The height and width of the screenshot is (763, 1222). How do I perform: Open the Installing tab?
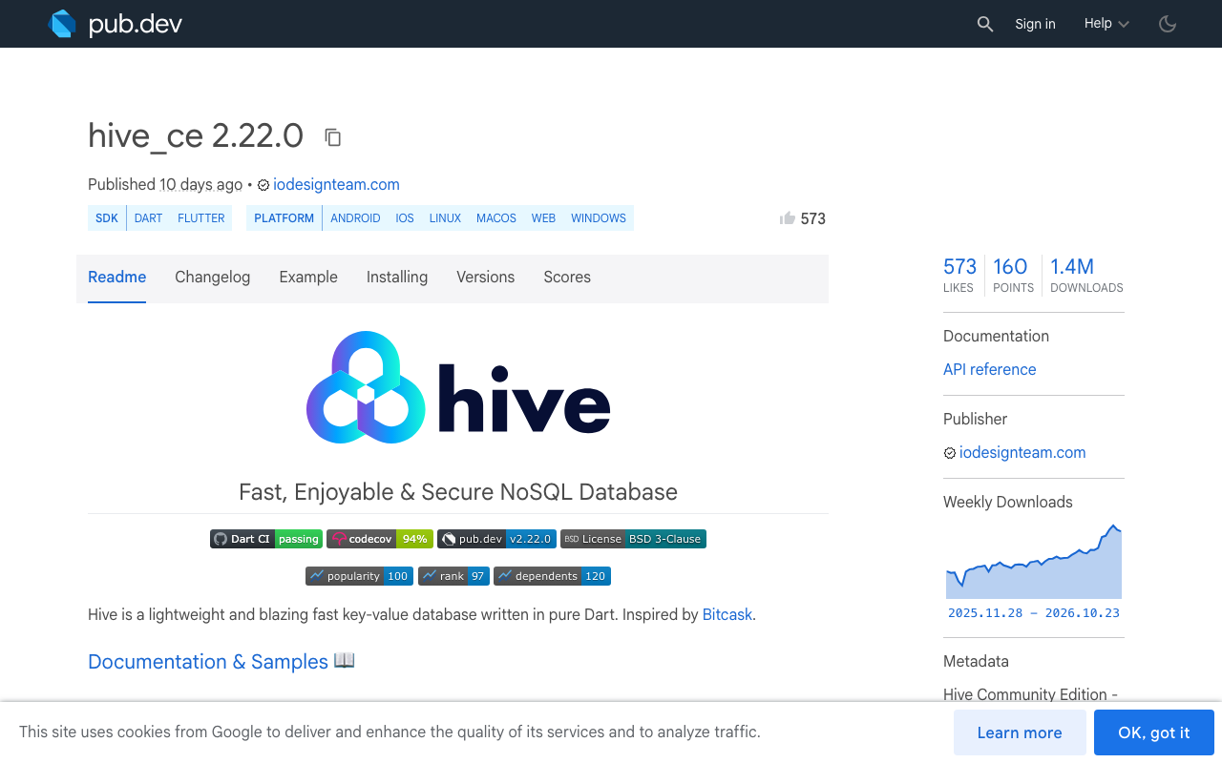[397, 277]
